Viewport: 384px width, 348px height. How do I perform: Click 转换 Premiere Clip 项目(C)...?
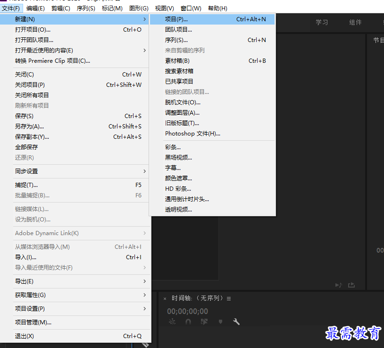(x=75, y=61)
